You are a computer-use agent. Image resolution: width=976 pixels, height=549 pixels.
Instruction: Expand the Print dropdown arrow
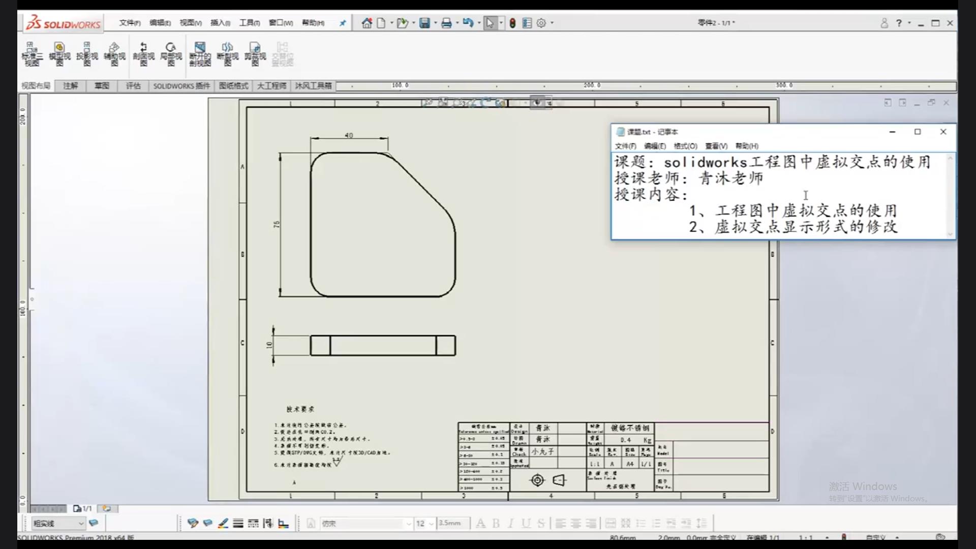tap(457, 23)
